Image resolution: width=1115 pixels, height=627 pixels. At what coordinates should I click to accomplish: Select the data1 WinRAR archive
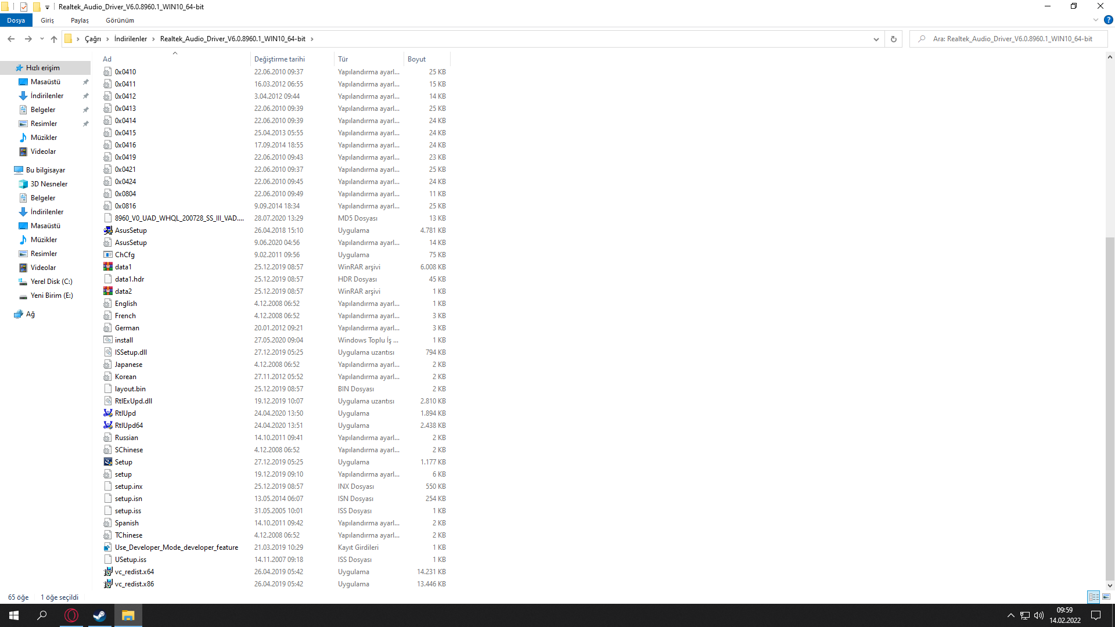(123, 267)
